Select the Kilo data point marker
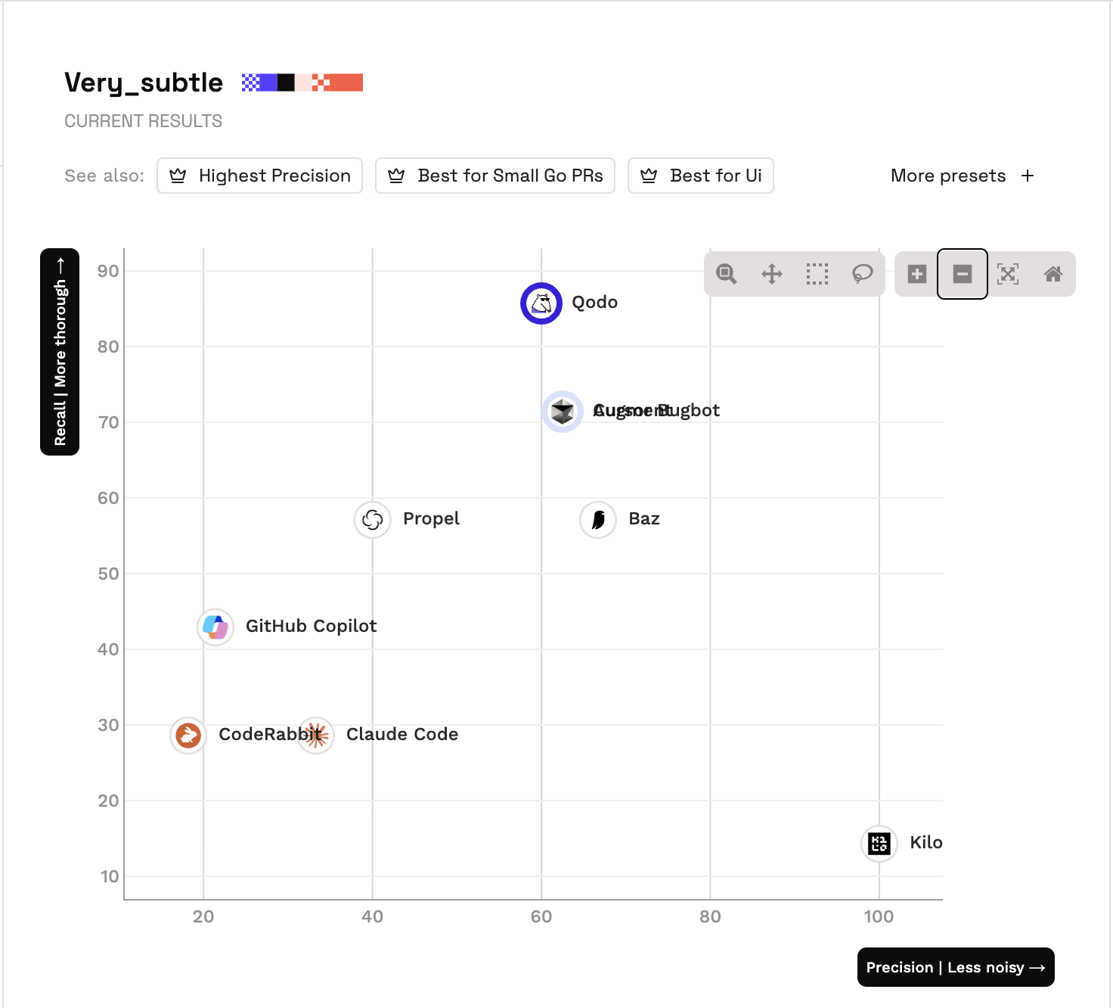The image size is (1113, 1008). [879, 843]
